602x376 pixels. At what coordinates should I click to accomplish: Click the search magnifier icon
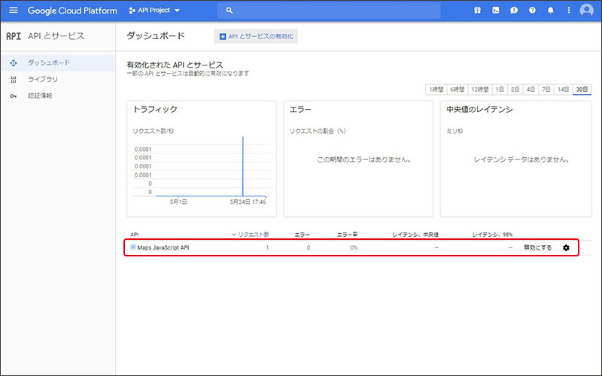[230, 11]
